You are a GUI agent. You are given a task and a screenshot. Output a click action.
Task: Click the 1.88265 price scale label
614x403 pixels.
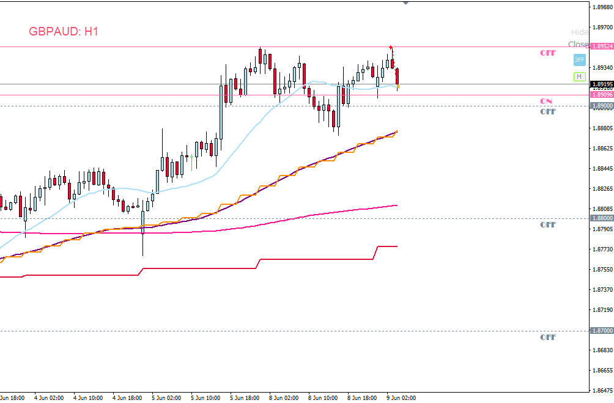[x=602, y=189]
